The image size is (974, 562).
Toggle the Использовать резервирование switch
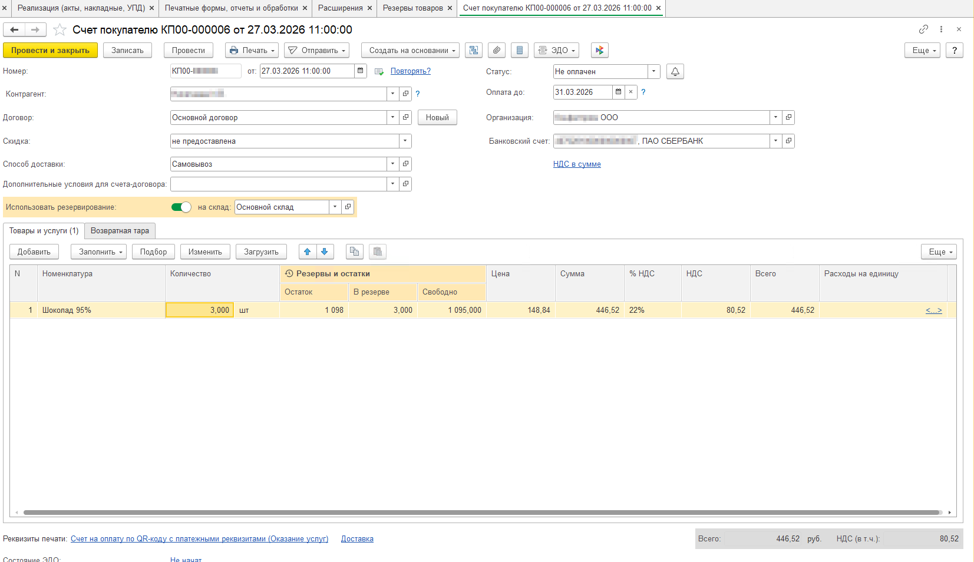coord(181,207)
